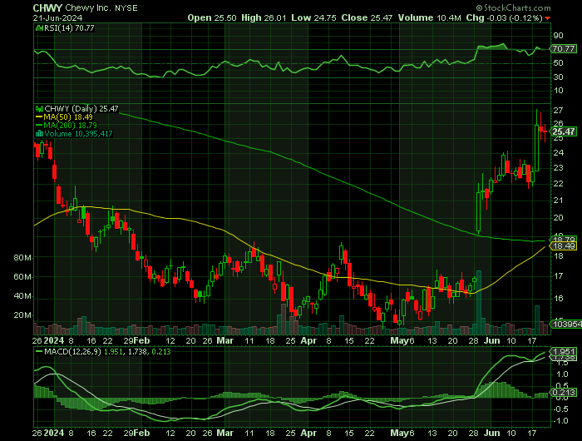Click the RSI area-chart icon beside RSI(14)
The image size is (582, 441).
pyautogui.click(x=39, y=28)
